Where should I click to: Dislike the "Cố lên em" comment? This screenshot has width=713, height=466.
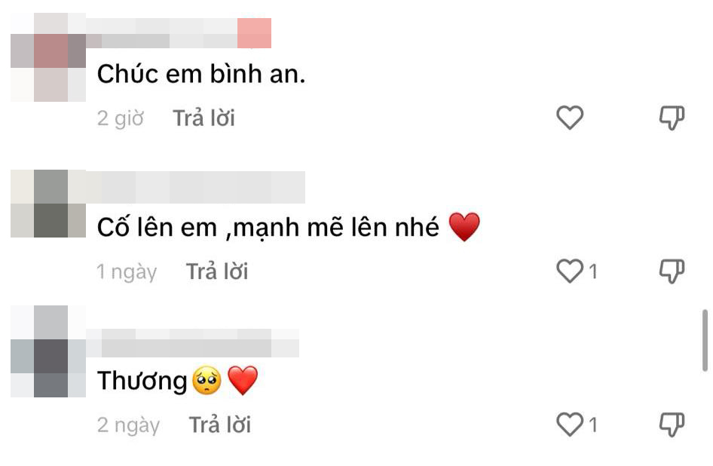click(x=672, y=271)
